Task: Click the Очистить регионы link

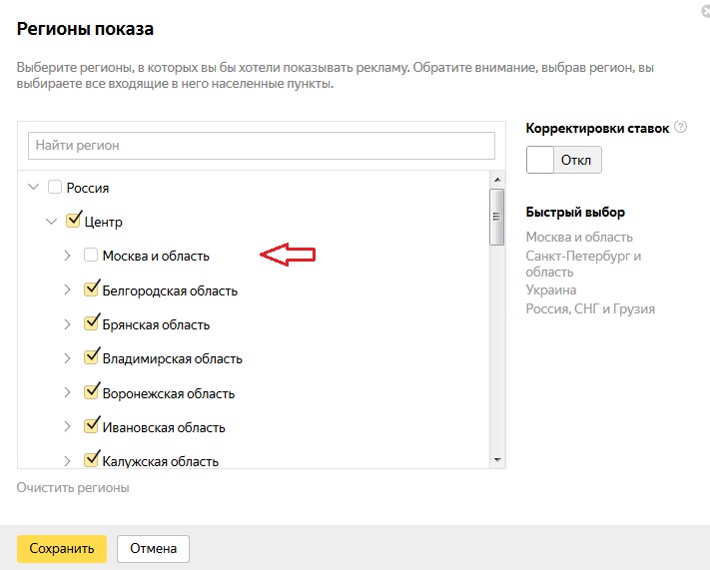Action: [73, 487]
